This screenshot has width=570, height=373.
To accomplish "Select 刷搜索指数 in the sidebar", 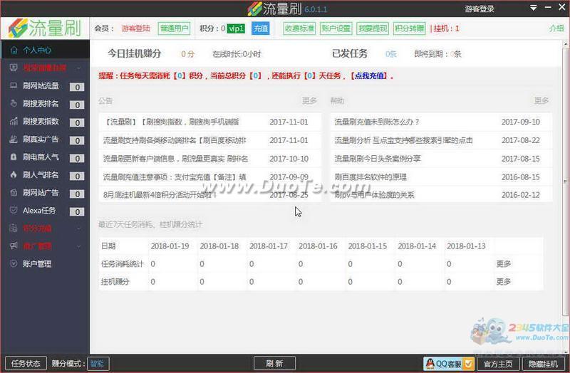I will point(41,121).
